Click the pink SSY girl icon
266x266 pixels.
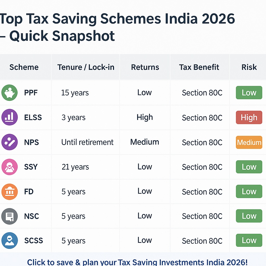click(x=10, y=167)
